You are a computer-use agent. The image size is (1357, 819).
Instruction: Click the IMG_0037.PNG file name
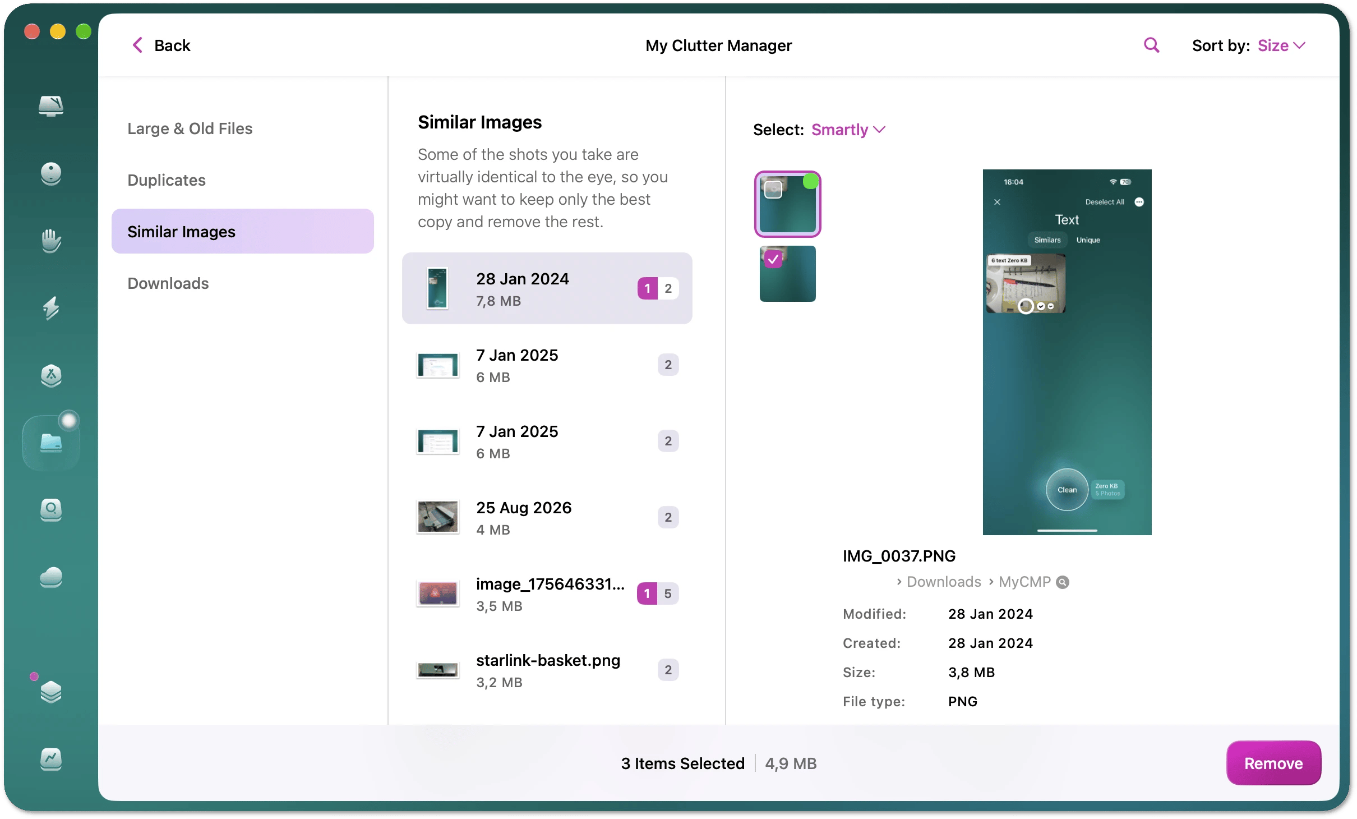pos(899,556)
